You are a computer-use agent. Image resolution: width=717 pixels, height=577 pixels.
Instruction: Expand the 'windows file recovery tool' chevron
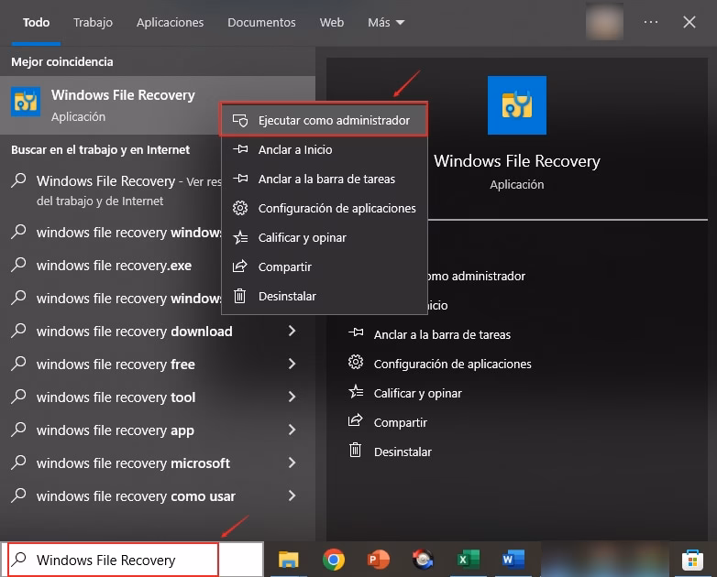tap(292, 397)
